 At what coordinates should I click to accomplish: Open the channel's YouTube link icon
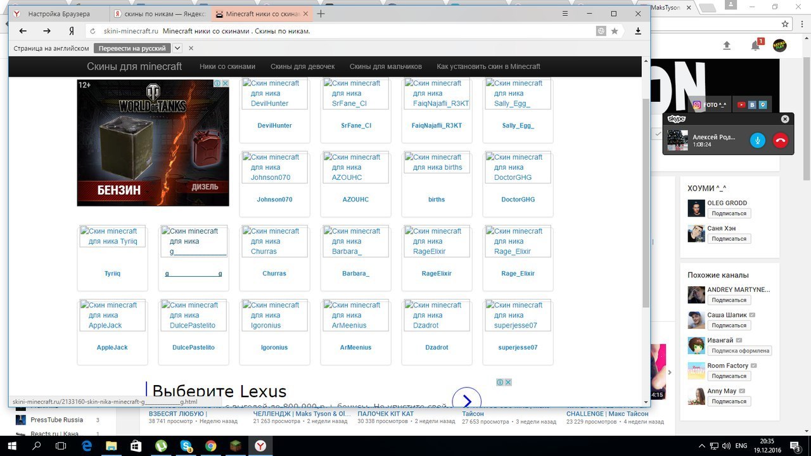pos(741,105)
